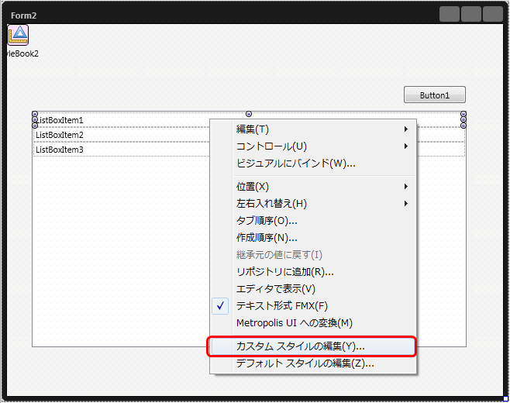
Task: Choose タブ順序(O)... menu entry
Action: pyautogui.click(x=313, y=221)
